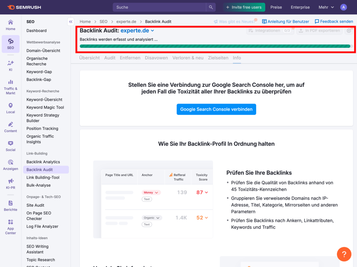
Task: Click the Integrationen button
Action: (270, 30)
